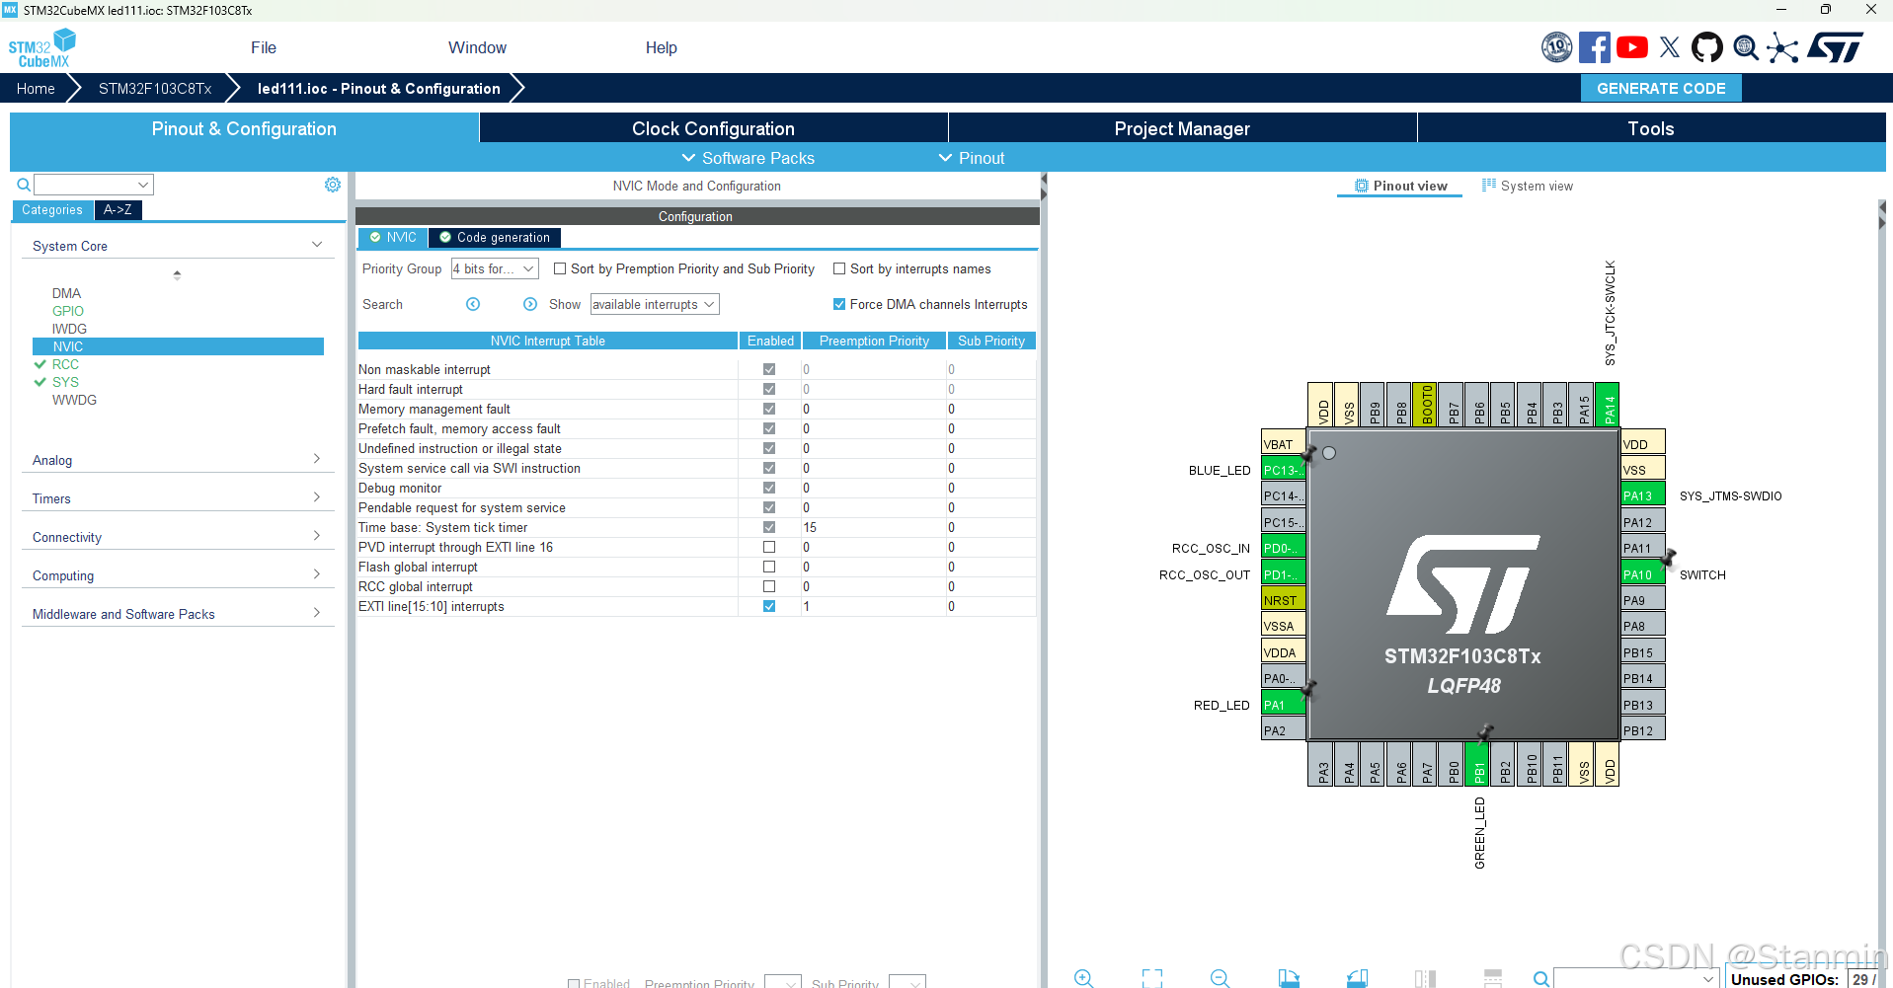This screenshot has height=988, width=1893.
Task: Open the YouTube icon link
Action: pyautogui.click(x=1632, y=47)
